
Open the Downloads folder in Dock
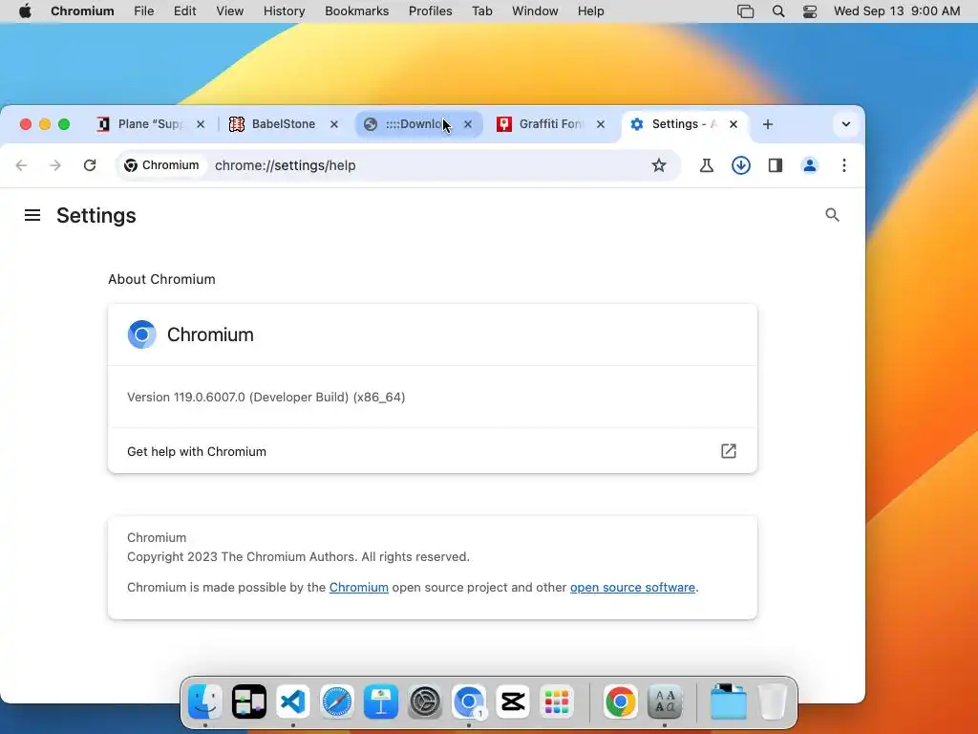[728, 702]
